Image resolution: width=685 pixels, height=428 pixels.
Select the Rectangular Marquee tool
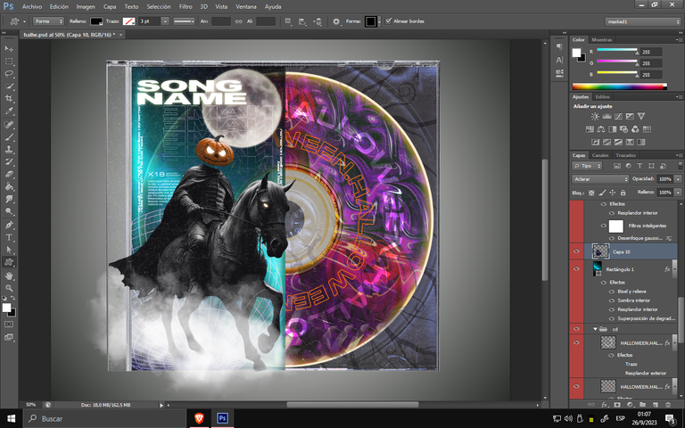(9, 62)
